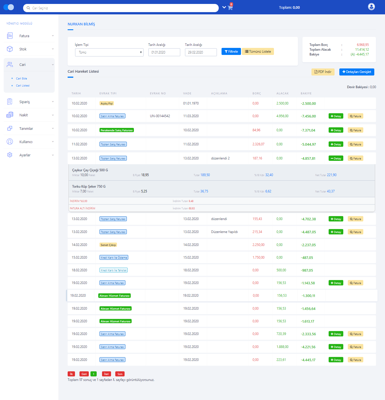Image resolution: width=385 pixels, height=400 pixels.
Task: Expand the Fatura menu chevron
Action: coord(53,36)
